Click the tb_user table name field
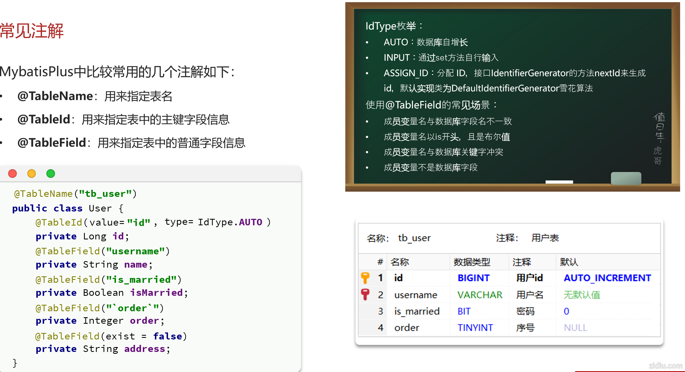Viewport: 685px width, 372px height. click(414, 238)
